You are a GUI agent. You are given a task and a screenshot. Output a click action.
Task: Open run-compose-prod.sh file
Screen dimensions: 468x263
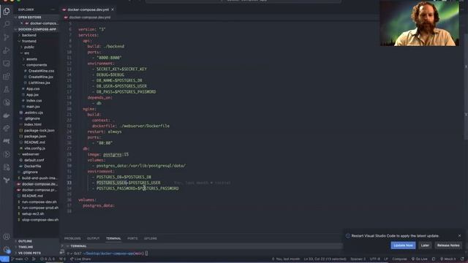(x=40, y=207)
